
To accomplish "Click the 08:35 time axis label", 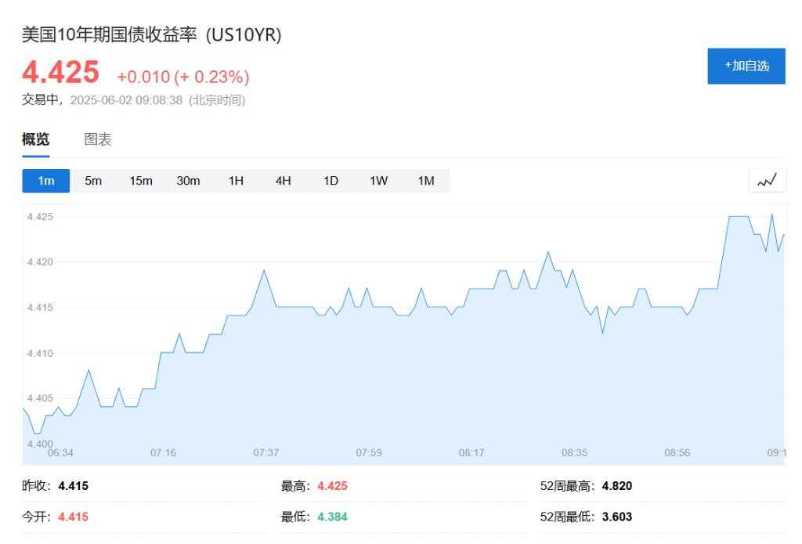I will pyautogui.click(x=574, y=452).
